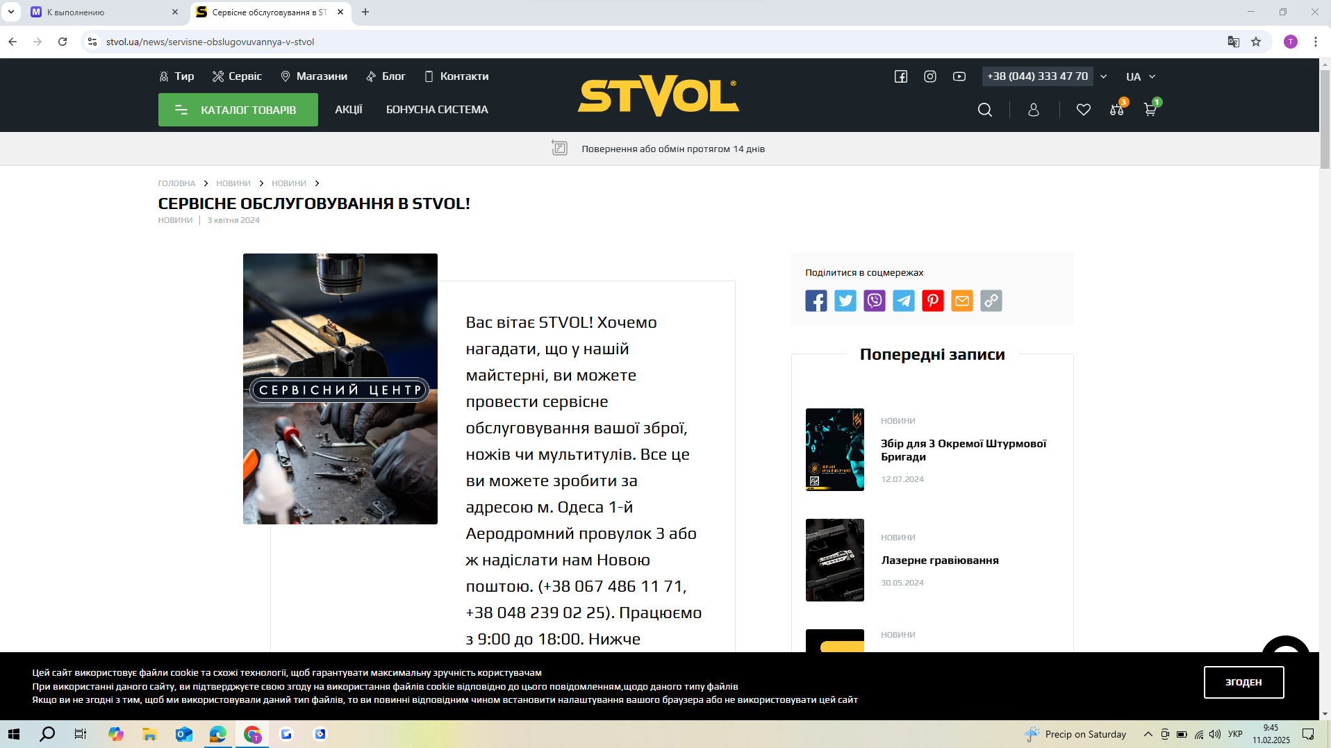Share article via Telegram
Viewport: 1331px width, 748px height.
(x=904, y=301)
